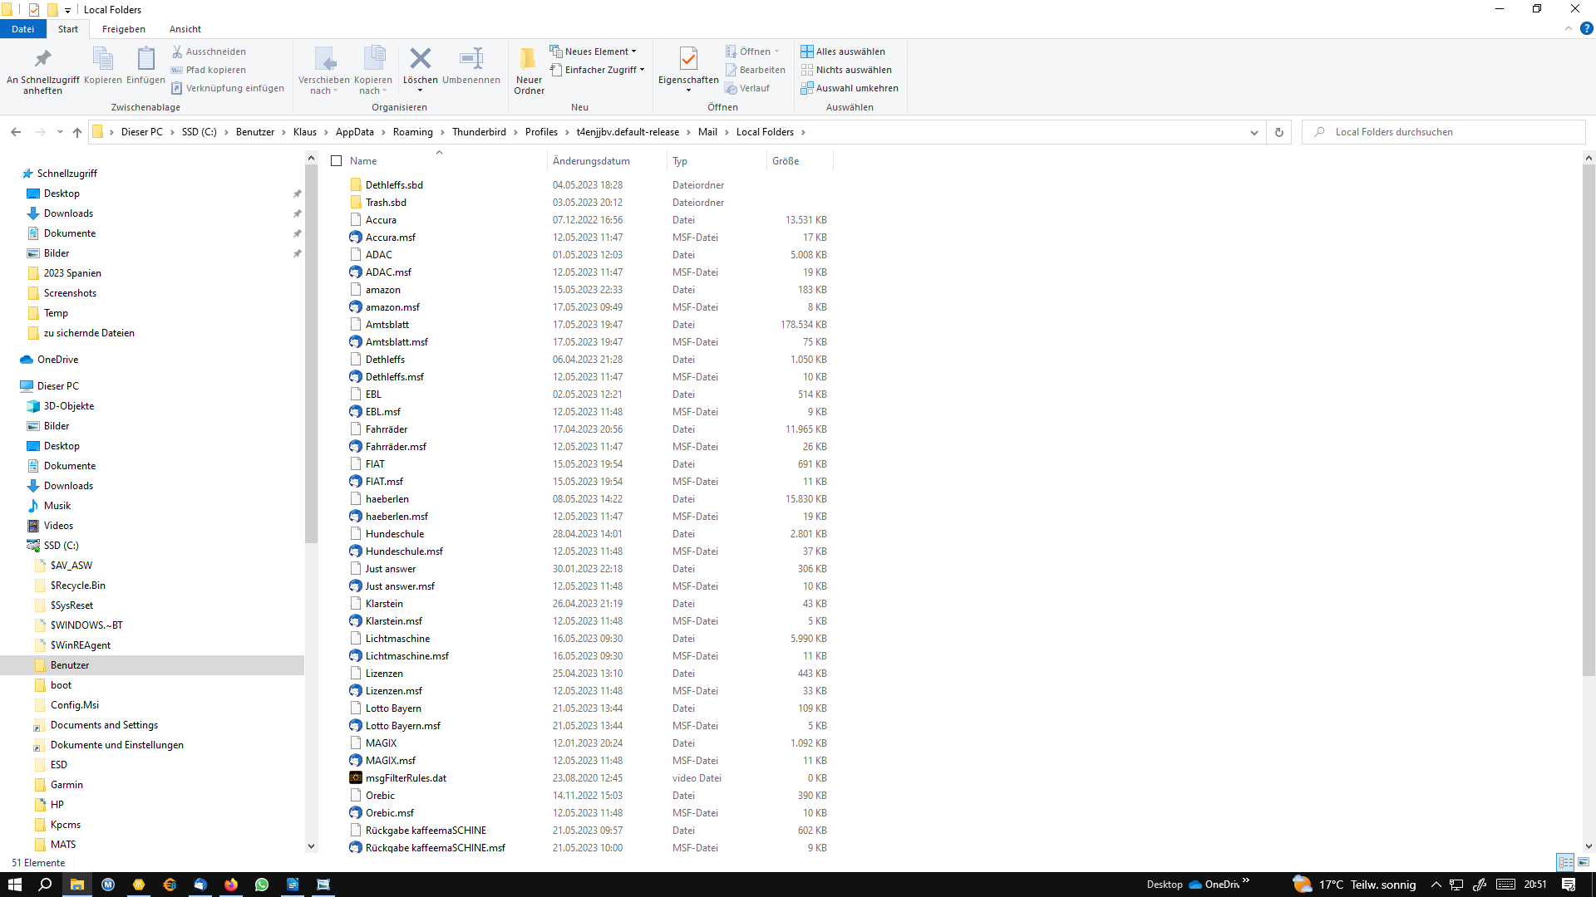The image size is (1596, 897).
Task: Open the address bar history dropdown
Action: click(x=1254, y=132)
